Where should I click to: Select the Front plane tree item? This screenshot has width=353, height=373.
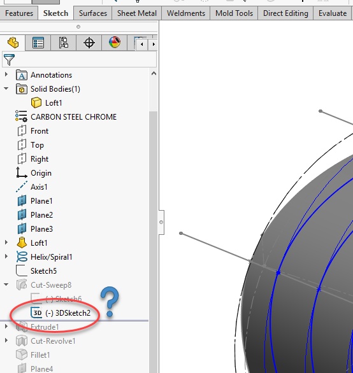pyautogui.click(x=40, y=131)
